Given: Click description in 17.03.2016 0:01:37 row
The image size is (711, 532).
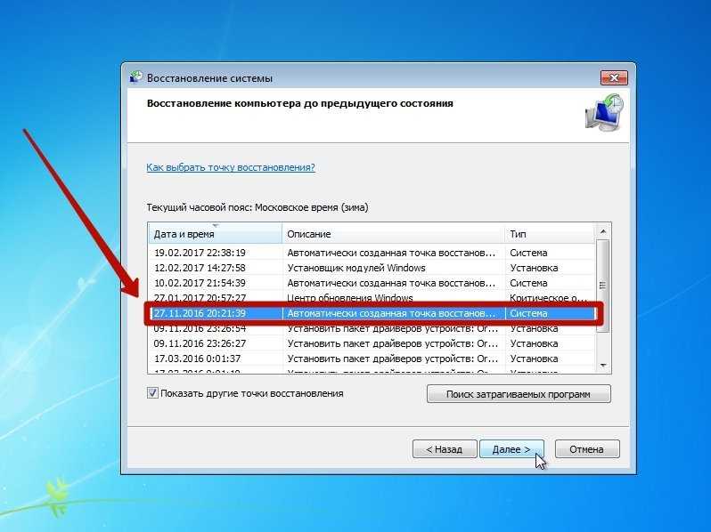Looking at the screenshot, I should [x=393, y=359].
